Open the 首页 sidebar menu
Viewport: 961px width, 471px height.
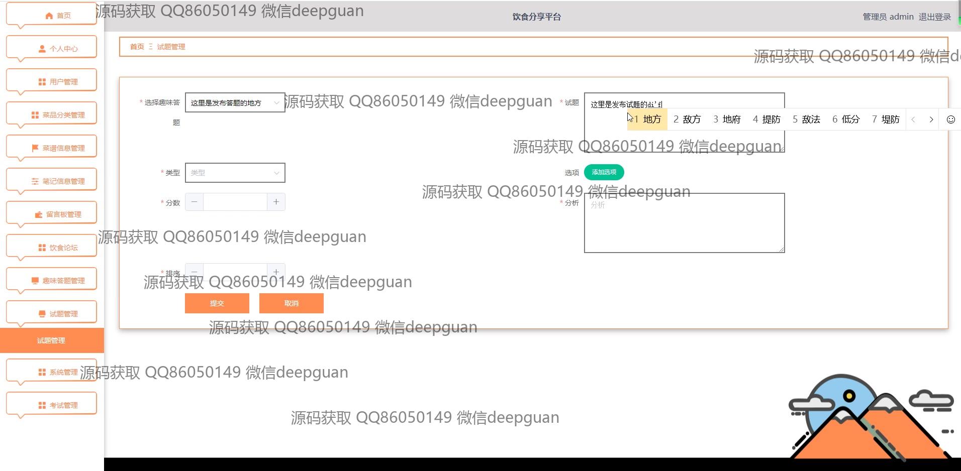(51, 16)
